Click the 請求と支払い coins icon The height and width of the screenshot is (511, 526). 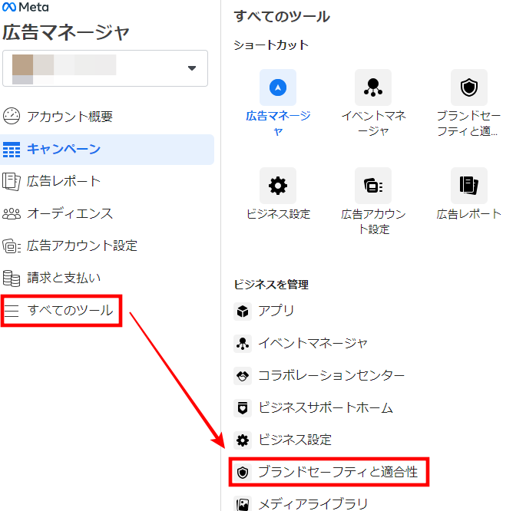[12, 279]
